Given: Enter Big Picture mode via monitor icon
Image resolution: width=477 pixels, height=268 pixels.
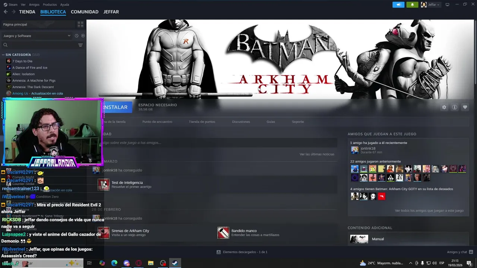Looking at the screenshot, I should [447, 4].
